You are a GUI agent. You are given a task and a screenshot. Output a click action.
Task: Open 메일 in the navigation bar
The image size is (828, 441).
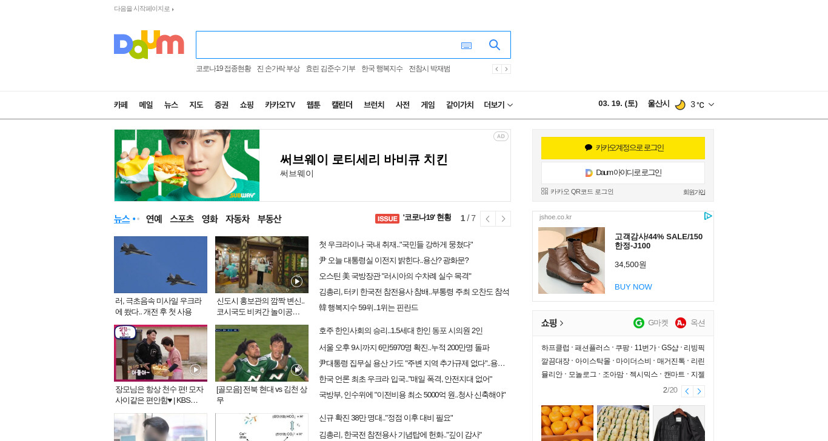pyautogui.click(x=145, y=105)
